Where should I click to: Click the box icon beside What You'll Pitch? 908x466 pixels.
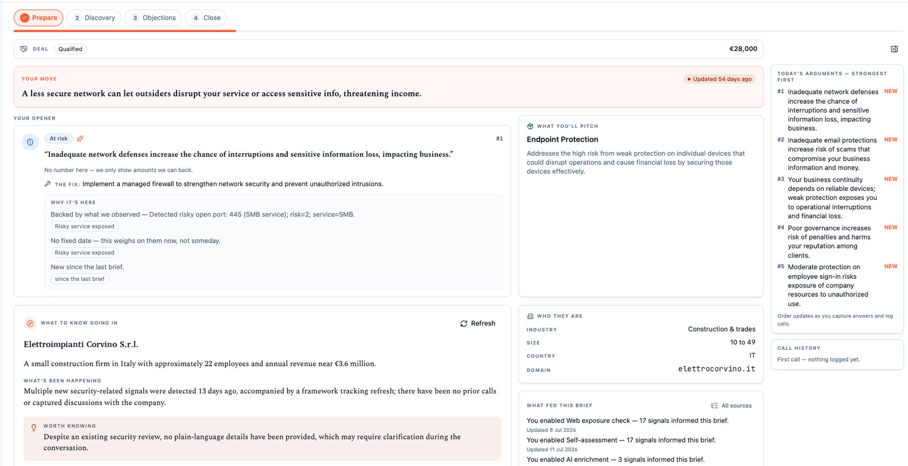point(530,126)
